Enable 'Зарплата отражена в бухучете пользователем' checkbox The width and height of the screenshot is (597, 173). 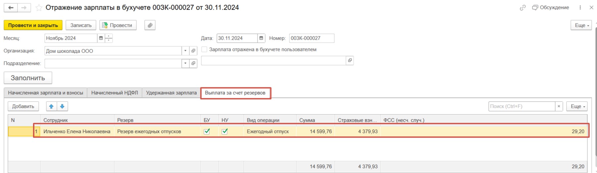pyautogui.click(x=204, y=49)
